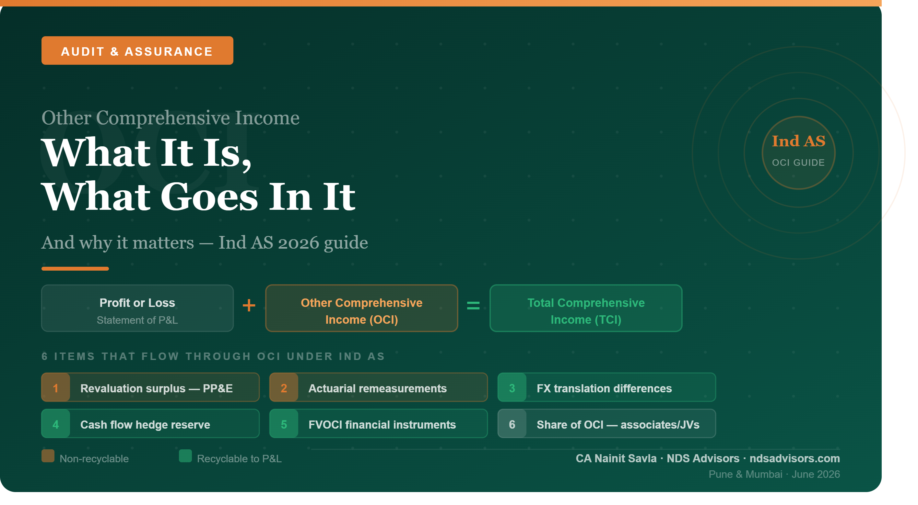Click the '6 ITEMS THAT FLOW THROUGH OCI' heading
The width and height of the screenshot is (918, 505).
tap(213, 356)
